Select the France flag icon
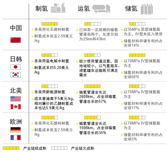 coord(16,138)
